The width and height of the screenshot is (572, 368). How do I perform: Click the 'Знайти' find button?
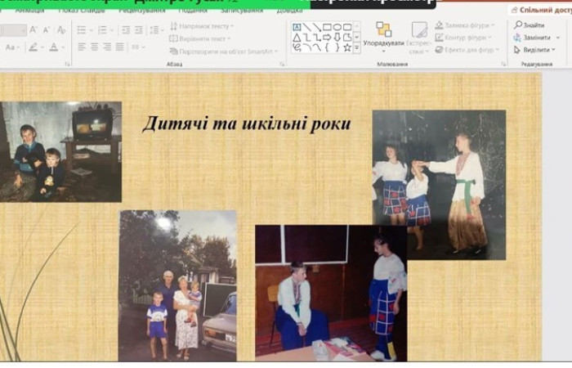point(530,25)
